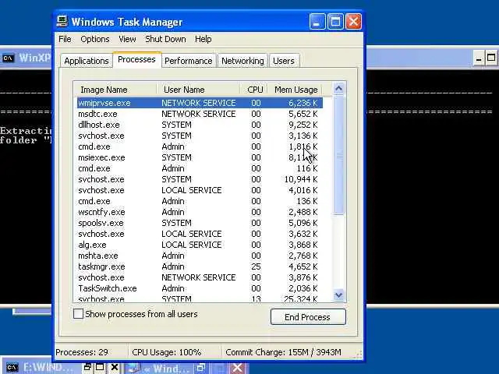Select the Processes tab
499x374 pixels.
[136, 59]
